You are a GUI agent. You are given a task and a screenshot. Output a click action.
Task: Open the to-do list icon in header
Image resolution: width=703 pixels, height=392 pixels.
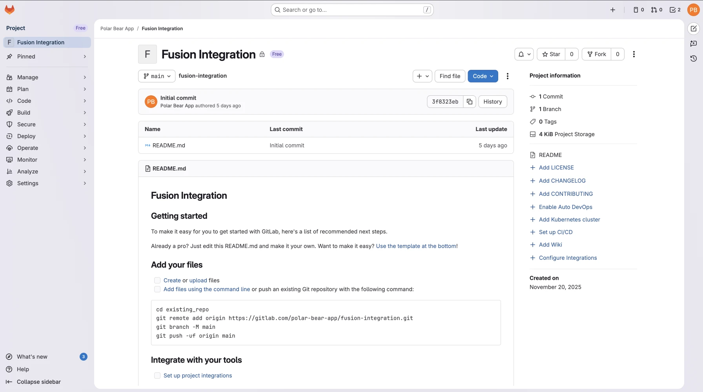click(x=675, y=10)
